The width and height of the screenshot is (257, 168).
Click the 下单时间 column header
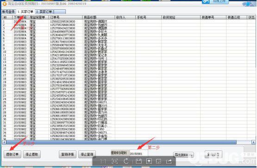point(20,18)
